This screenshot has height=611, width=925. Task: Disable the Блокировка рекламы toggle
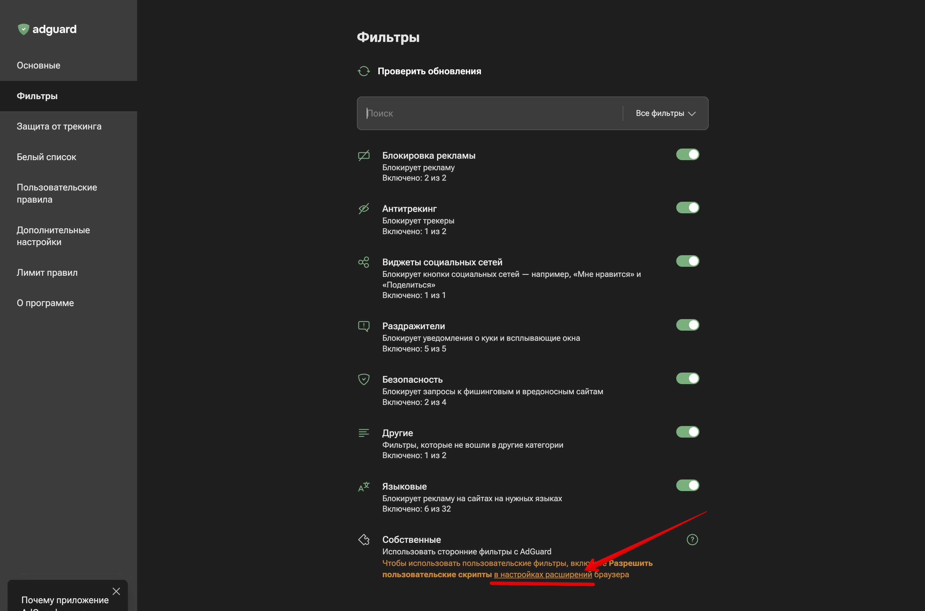tap(687, 155)
